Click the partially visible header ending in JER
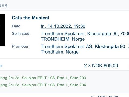 (x=4, y=6)
